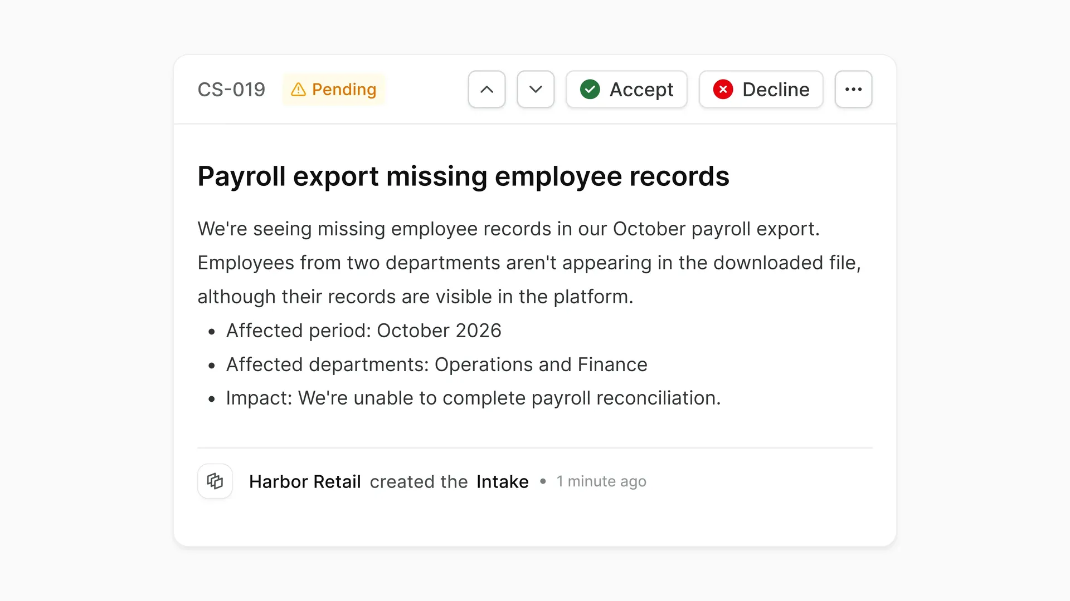Accept the CS-019 intake
This screenshot has width=1070, height=601.
[x=626, y=89]
